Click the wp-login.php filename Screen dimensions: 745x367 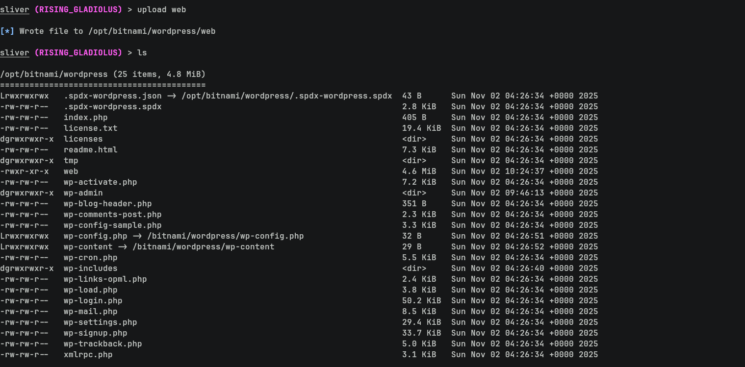[x=93, y=301]
